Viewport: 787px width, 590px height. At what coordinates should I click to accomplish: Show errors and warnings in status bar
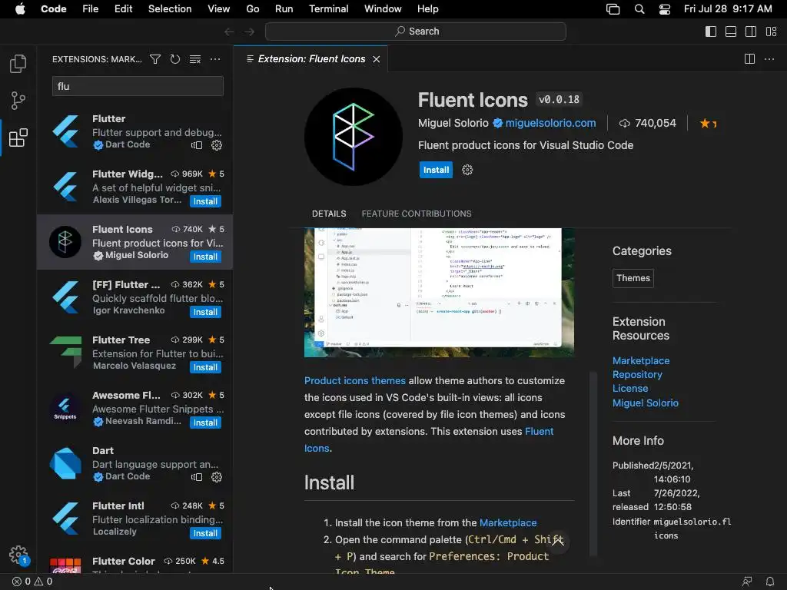32,582
